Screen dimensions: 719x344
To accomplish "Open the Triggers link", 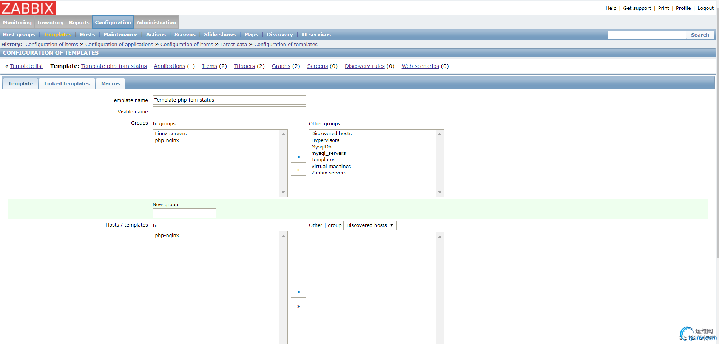I will click(244, 66).
